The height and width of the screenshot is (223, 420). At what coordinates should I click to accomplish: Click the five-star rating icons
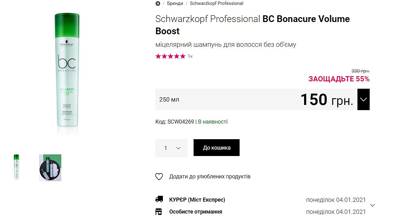[170, 56]
